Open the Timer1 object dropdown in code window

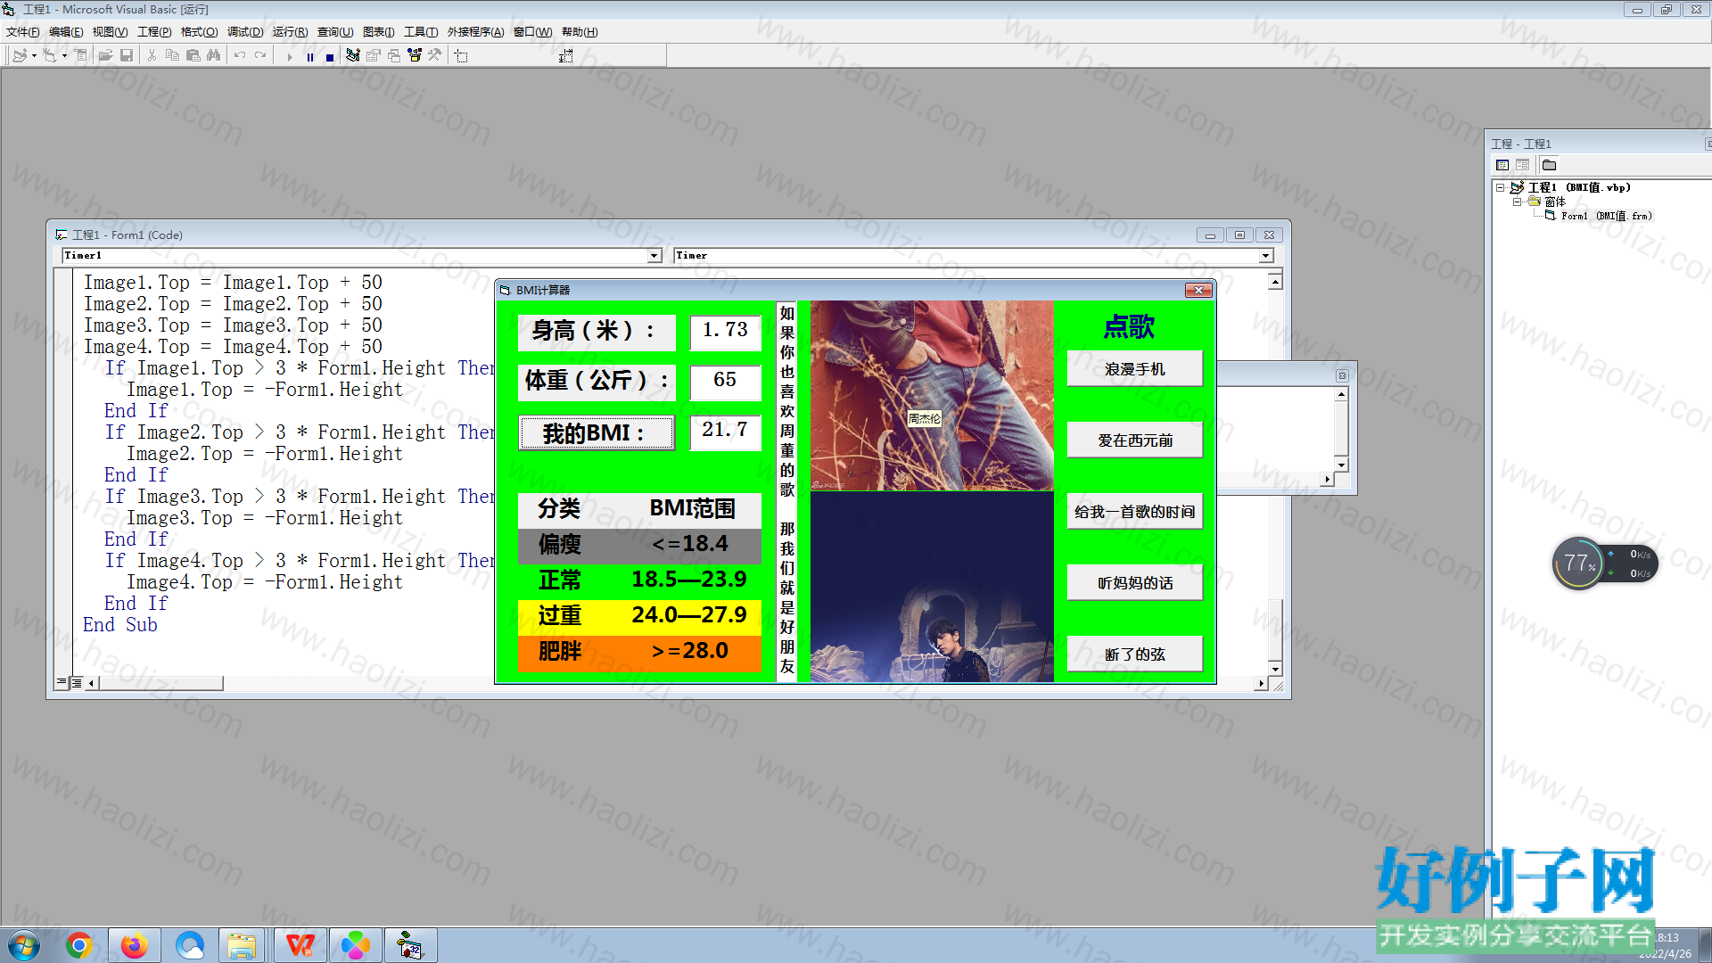click(654, 256)
